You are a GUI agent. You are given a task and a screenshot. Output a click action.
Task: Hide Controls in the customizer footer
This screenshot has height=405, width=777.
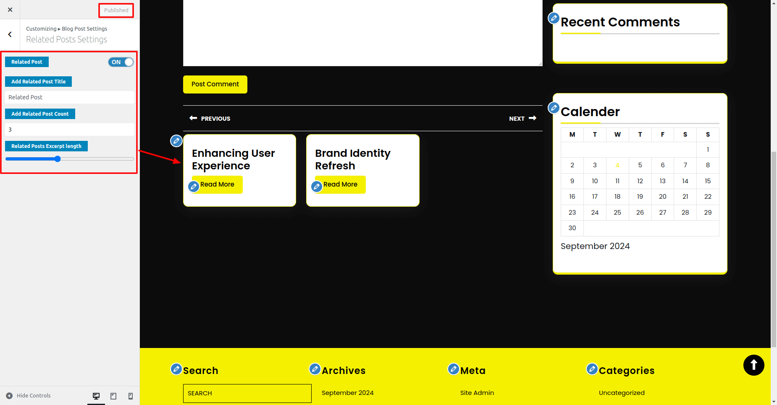pyautogui.click(x=29, y=395)
